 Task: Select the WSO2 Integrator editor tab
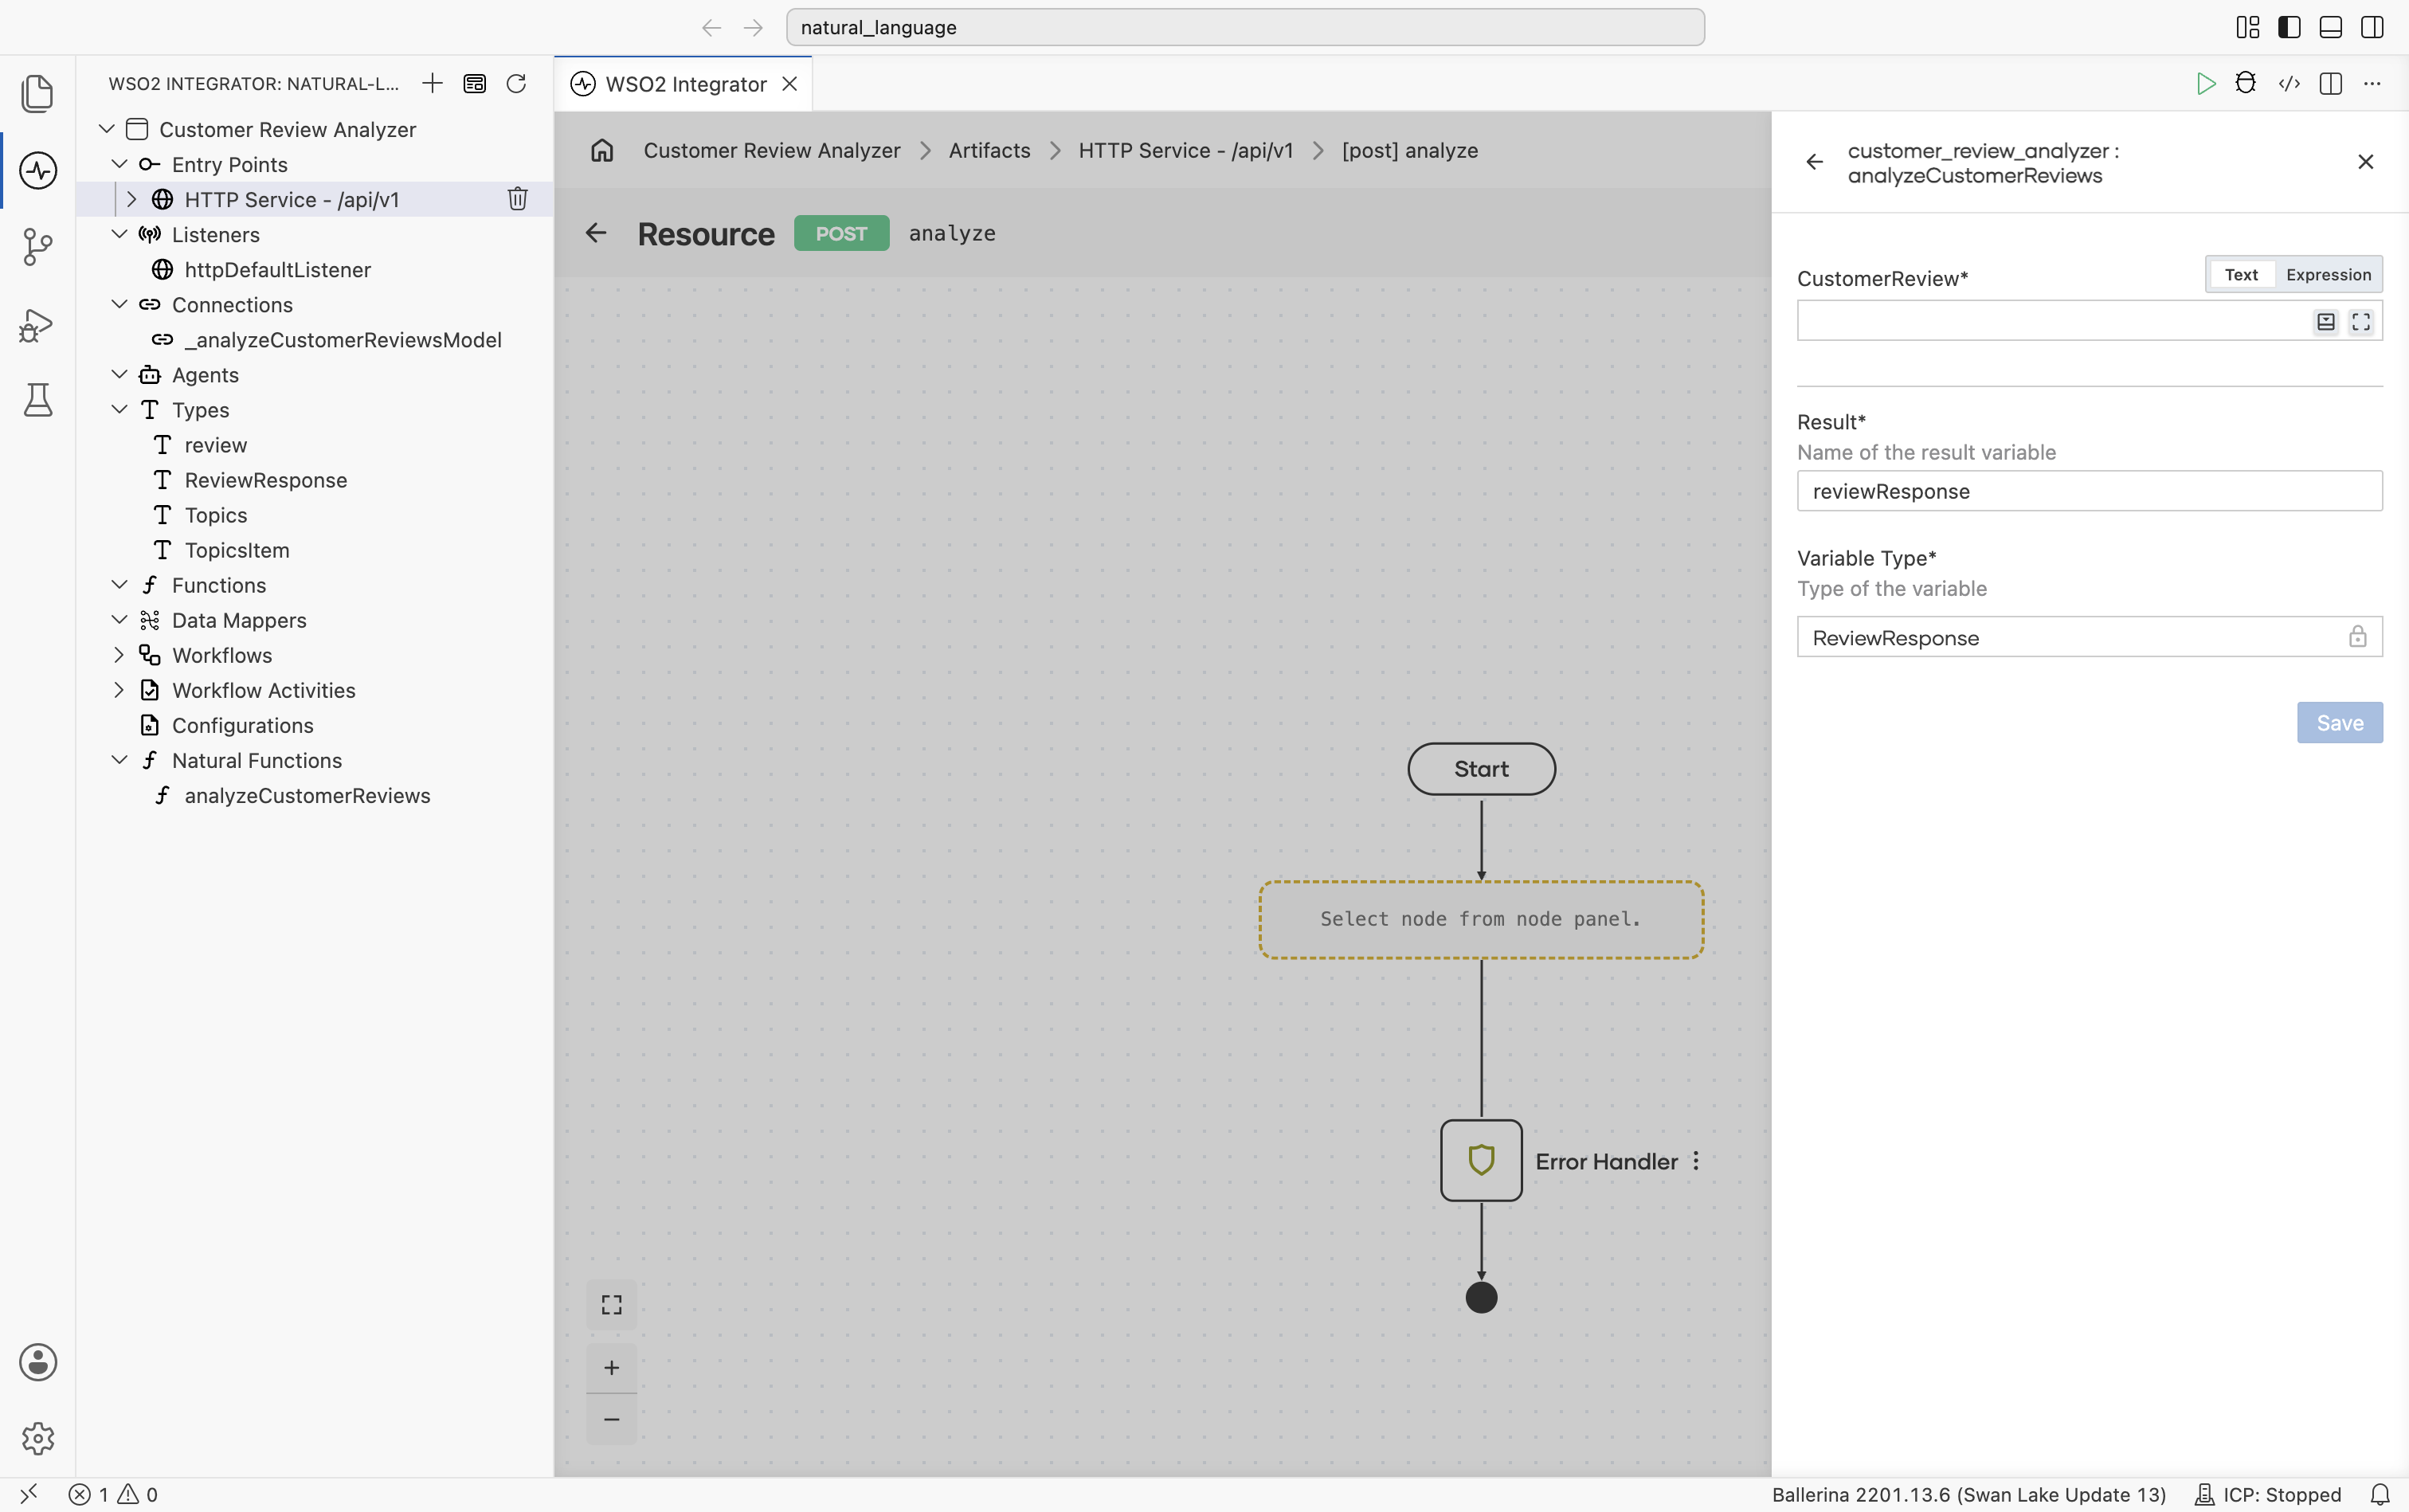[x=683, y=84]
